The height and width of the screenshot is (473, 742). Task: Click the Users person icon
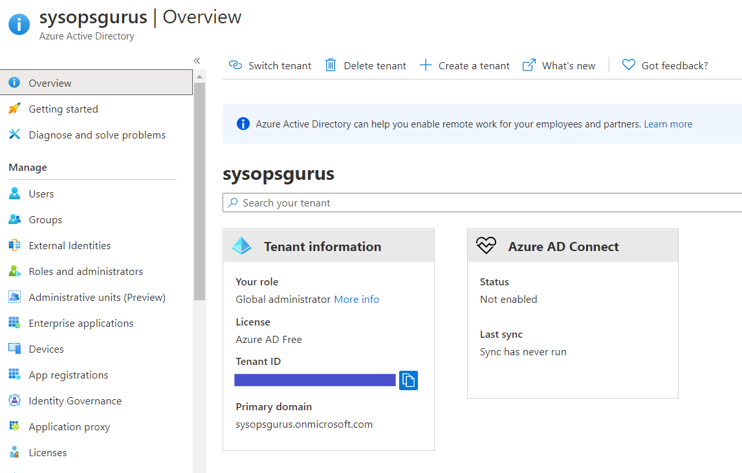[x=15, y=193]
